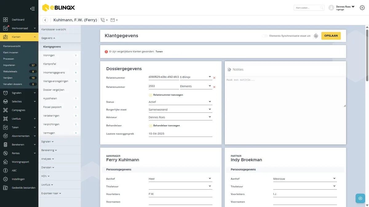Go back with the arrow beside Kuhlmann
The height and width of the screenshot is (207, 369).
tap(45, 20)
